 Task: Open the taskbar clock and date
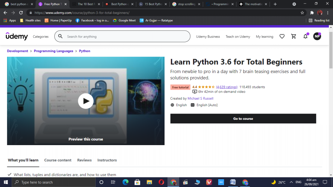coord(311,182)
